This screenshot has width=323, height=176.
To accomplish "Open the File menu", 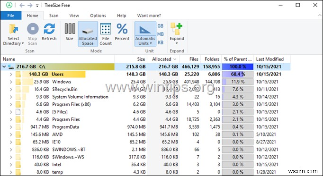I will point(11,16).
